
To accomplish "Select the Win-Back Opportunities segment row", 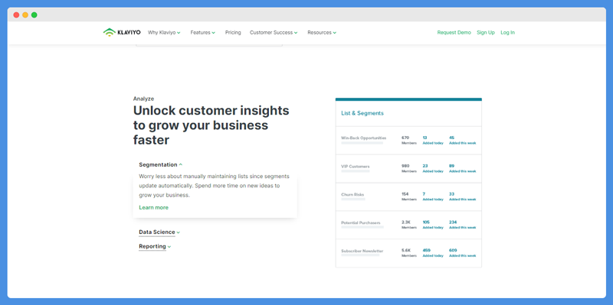I will pos(408,141).
